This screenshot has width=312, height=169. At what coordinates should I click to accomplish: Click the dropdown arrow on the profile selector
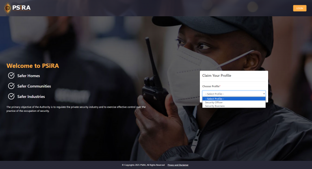[x=264, y=93]
